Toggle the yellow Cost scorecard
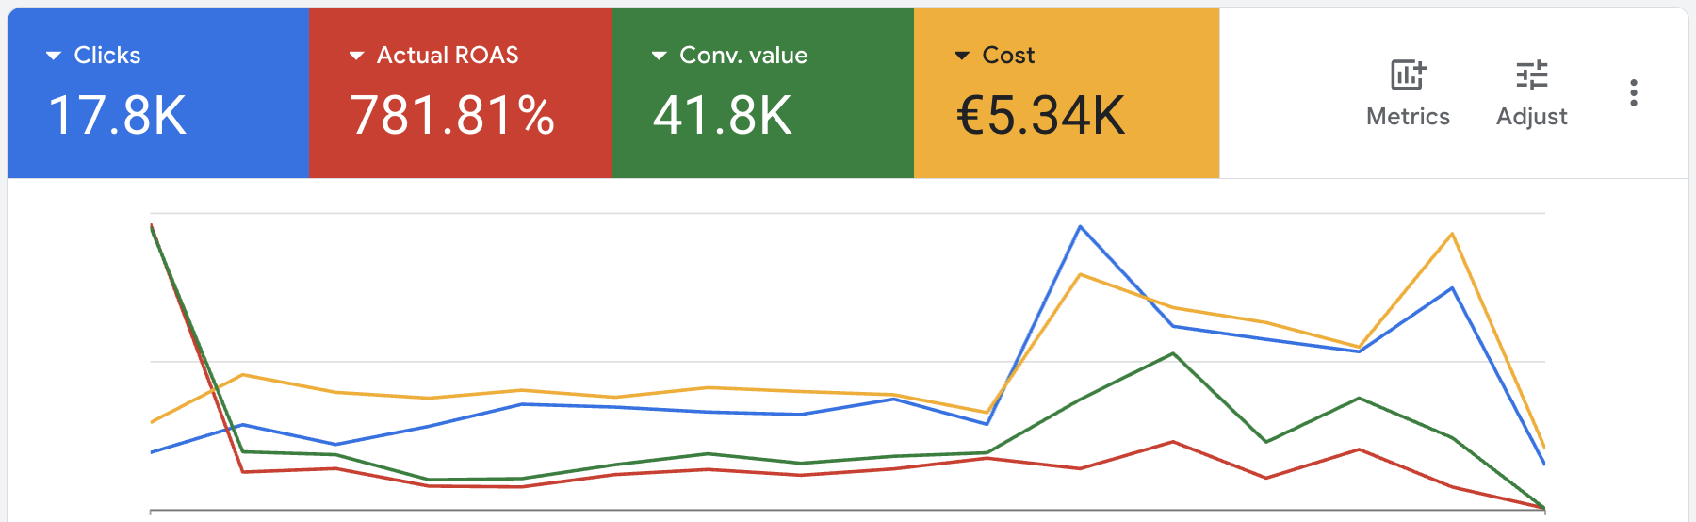This screenshot has width=1696, height=522. pyautogui.click(x=1067, y=92)
